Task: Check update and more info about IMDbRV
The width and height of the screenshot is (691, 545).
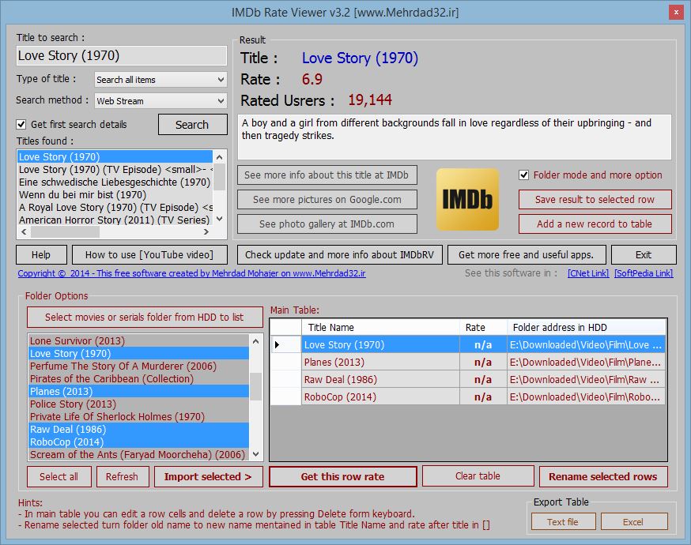Action: click(340, 255)
